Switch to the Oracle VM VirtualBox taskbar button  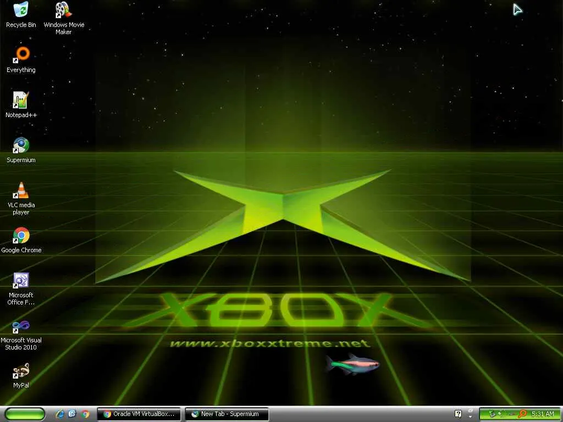click(139, 414)
